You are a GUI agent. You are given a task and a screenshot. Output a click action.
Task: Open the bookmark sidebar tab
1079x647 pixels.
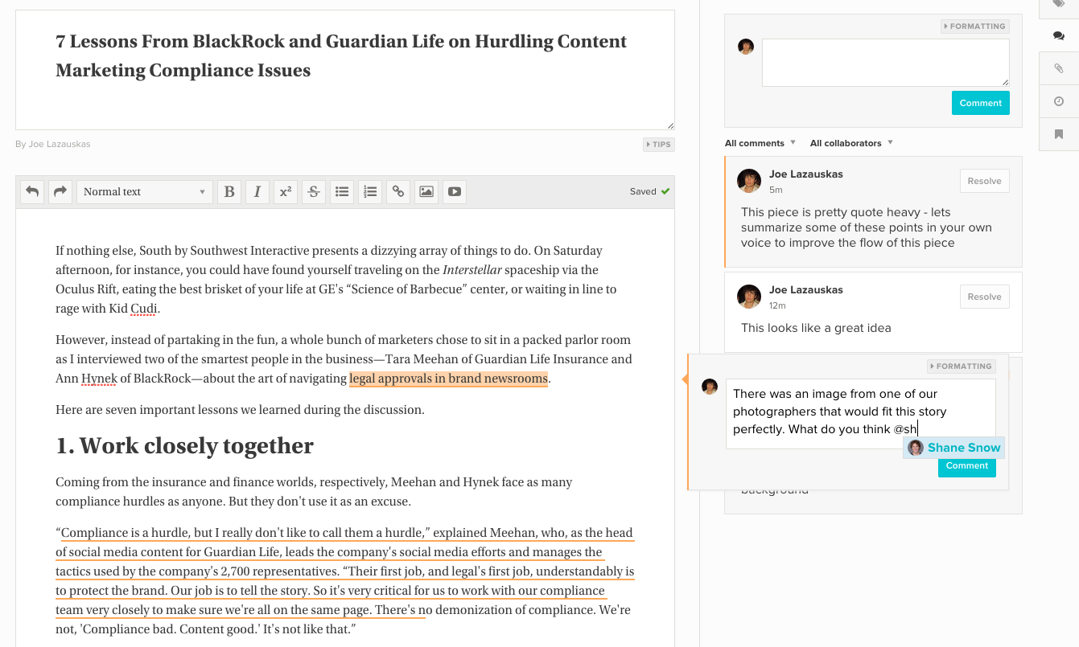pos(1059,134)
